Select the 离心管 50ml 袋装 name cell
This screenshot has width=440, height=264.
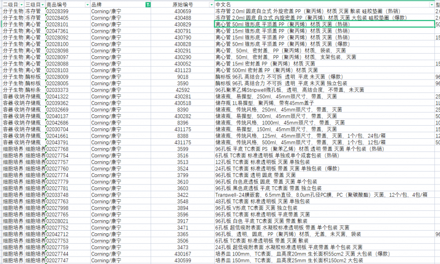click(325, 51)
